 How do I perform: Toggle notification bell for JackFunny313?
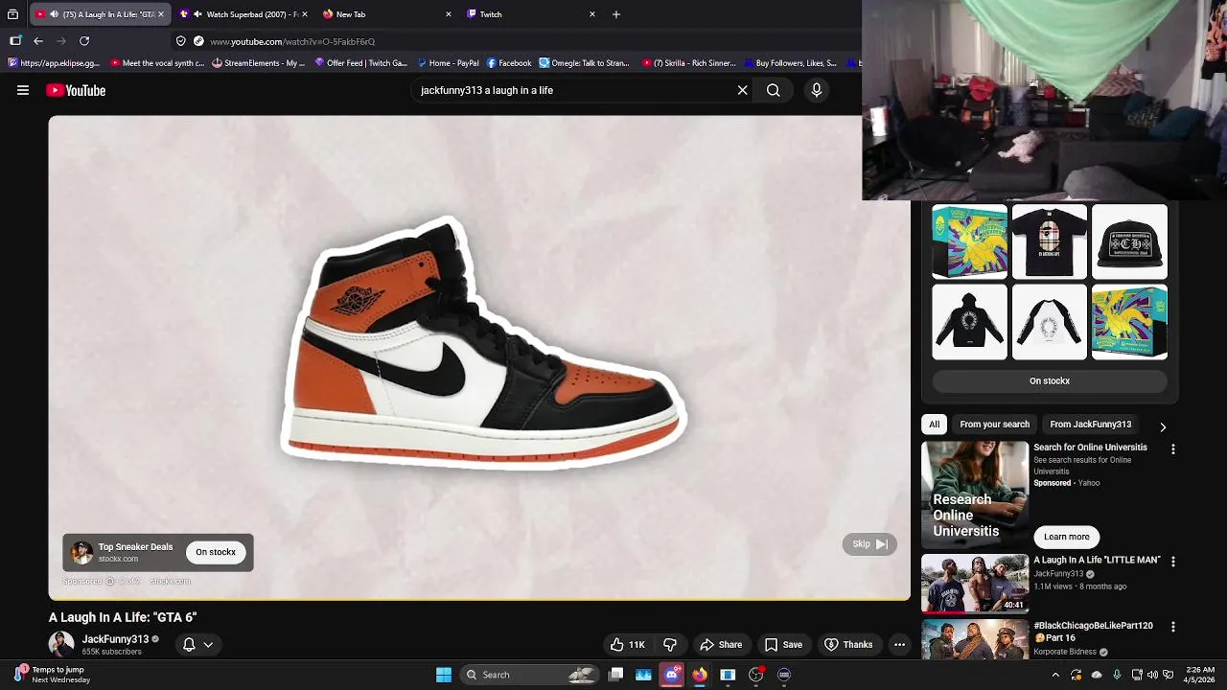click(189, 645)
